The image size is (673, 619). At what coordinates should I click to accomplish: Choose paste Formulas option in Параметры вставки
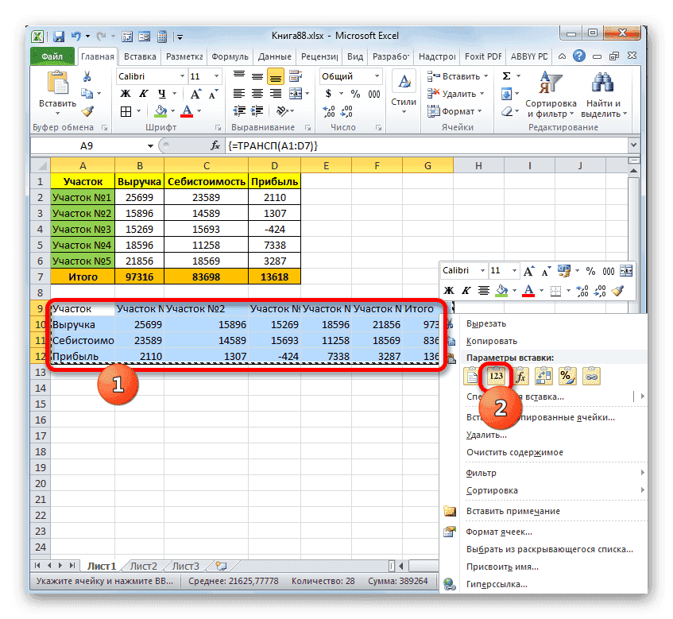521,375
